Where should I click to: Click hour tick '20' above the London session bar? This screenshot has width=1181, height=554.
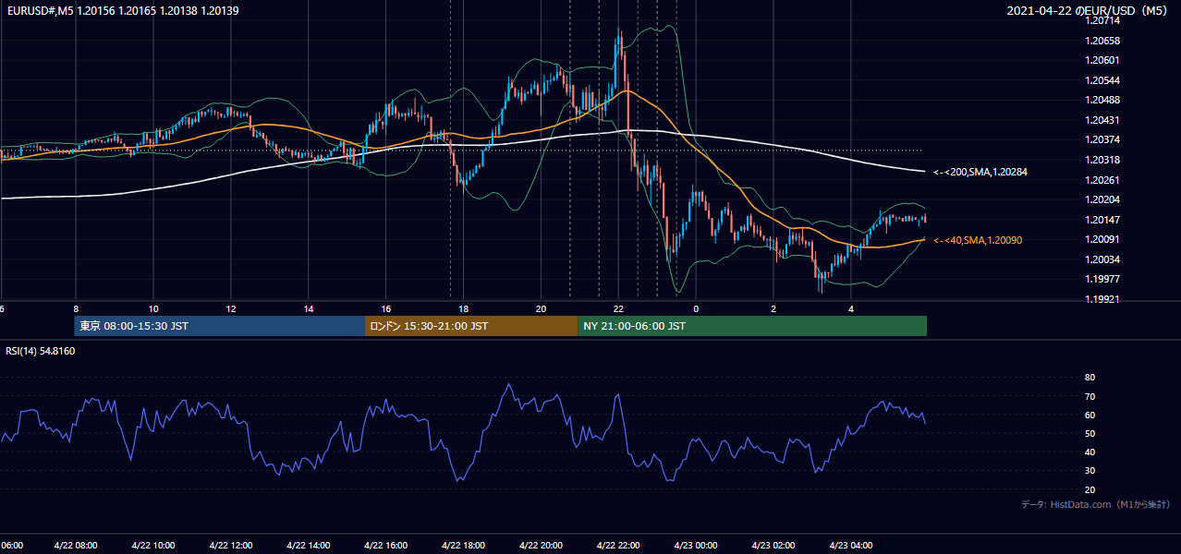pos(541,309)
